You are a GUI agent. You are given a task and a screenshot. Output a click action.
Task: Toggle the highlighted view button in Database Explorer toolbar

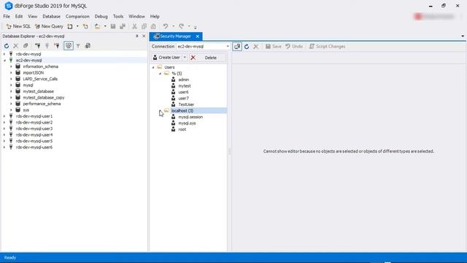[69, 46]
